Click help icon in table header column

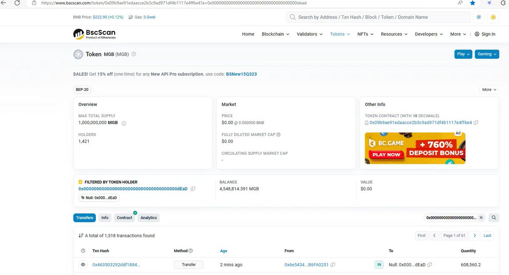point(83,251)
